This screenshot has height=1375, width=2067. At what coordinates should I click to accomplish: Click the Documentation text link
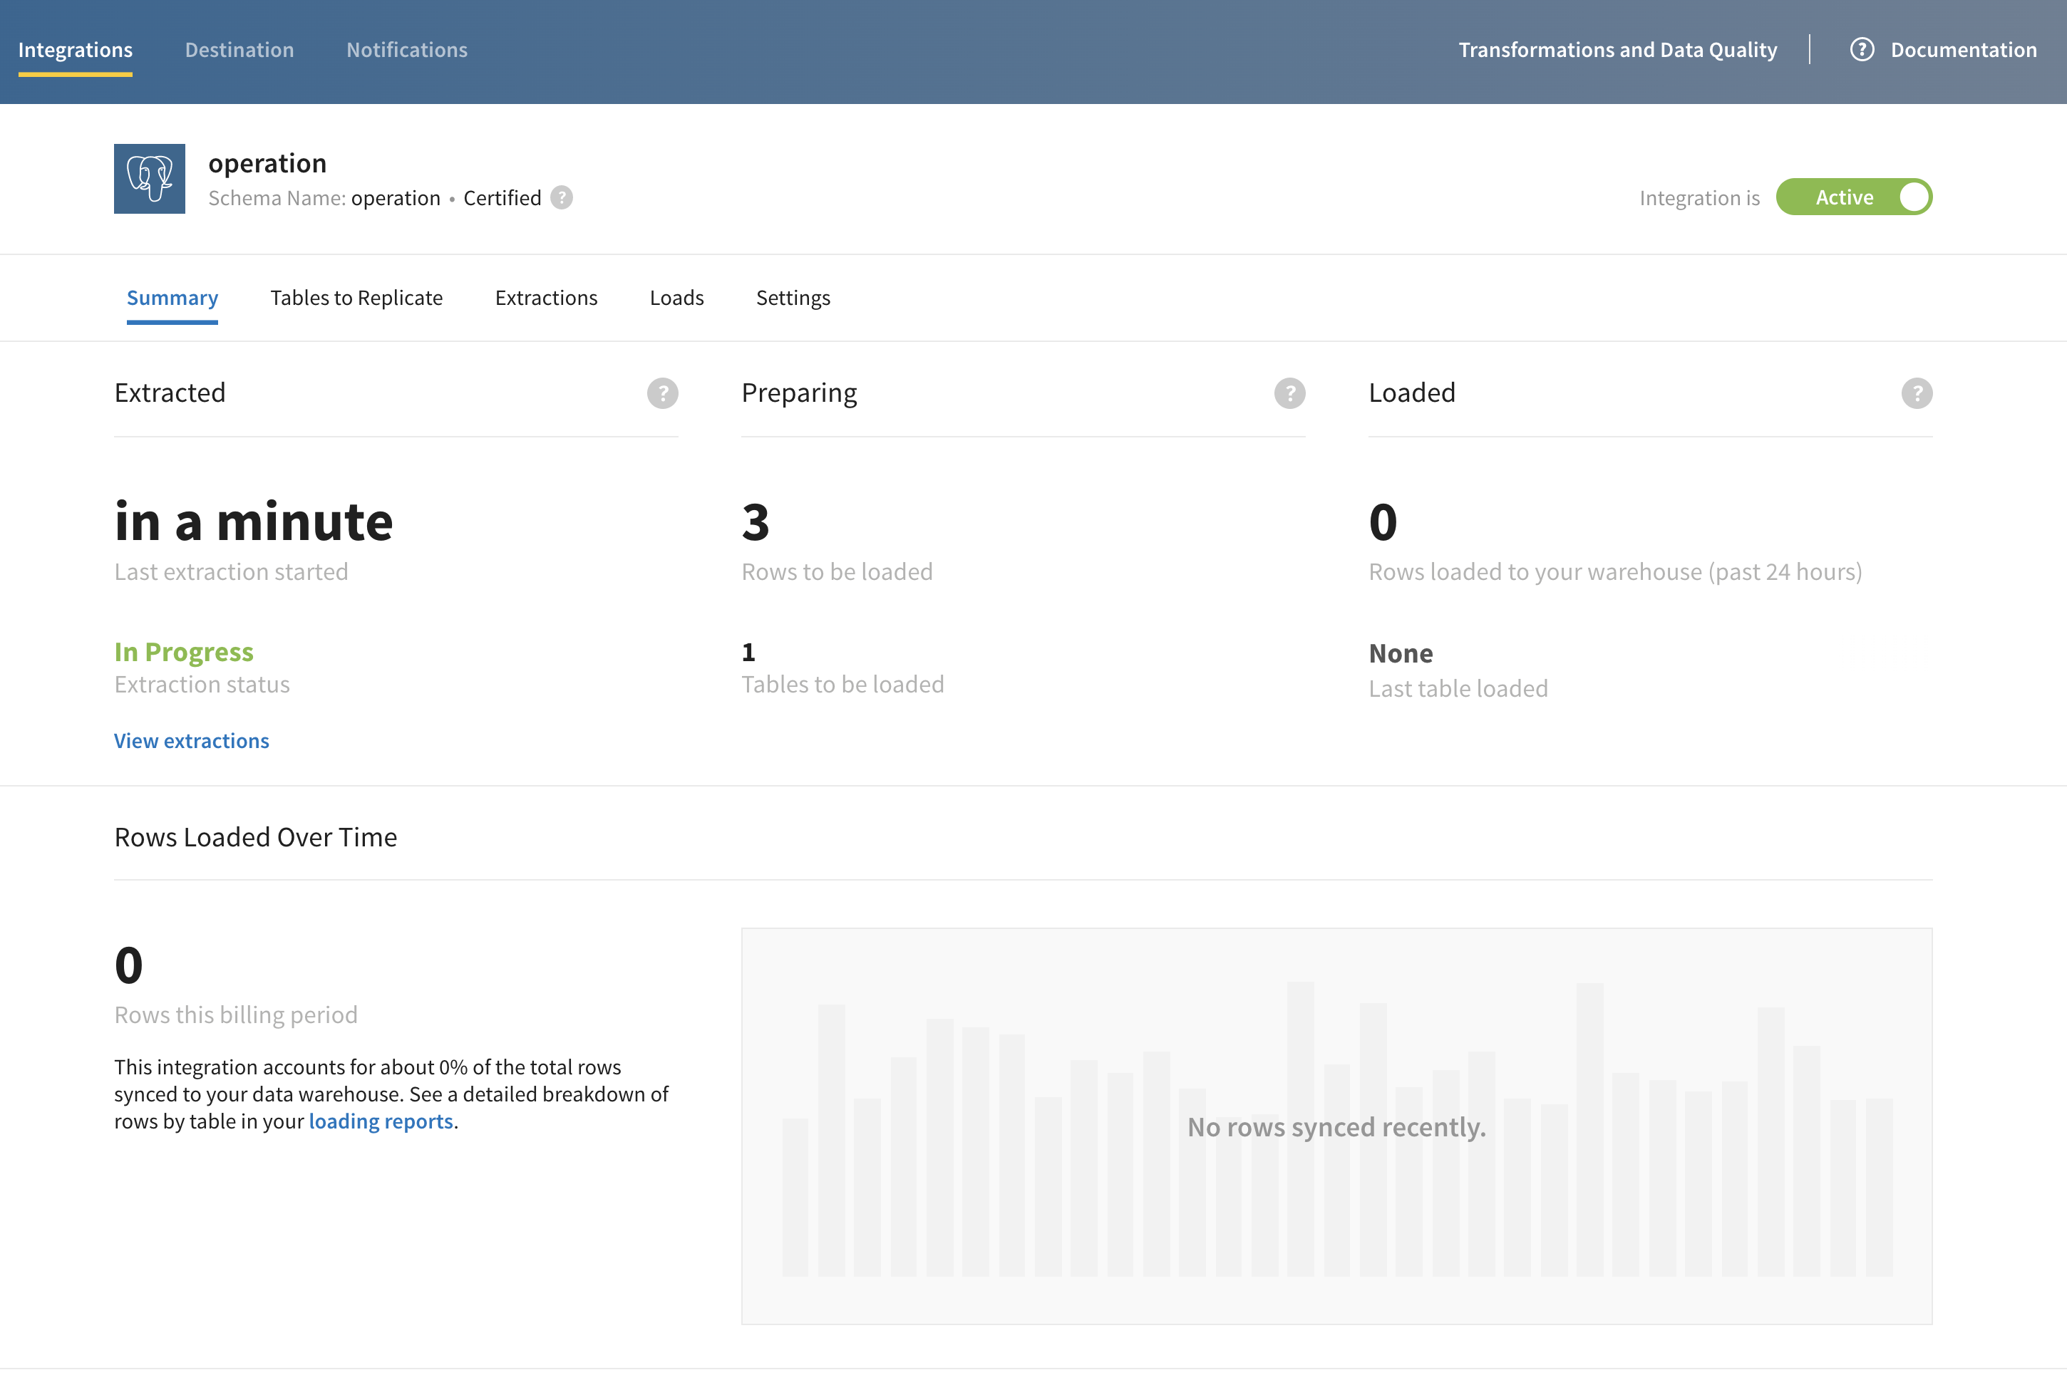pyautogui.click(x=1963, y=50)
